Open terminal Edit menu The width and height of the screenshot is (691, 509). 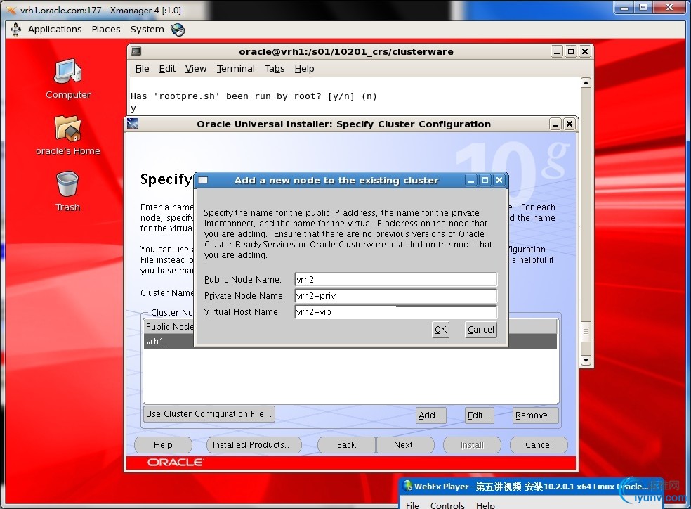point(167,69)
